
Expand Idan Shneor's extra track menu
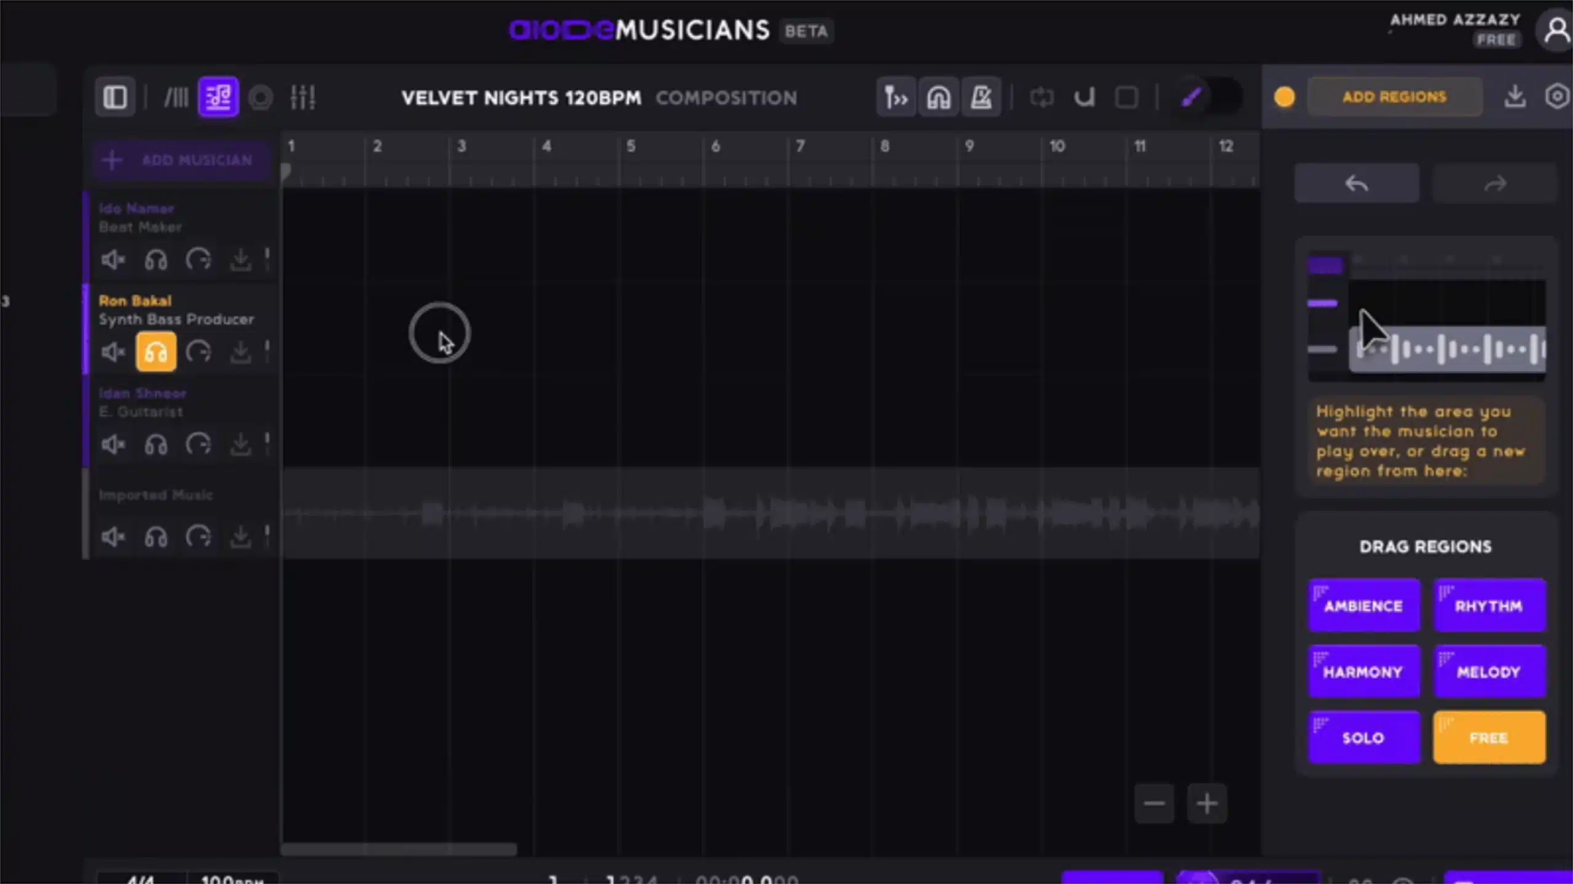click(x=267, y=444)
